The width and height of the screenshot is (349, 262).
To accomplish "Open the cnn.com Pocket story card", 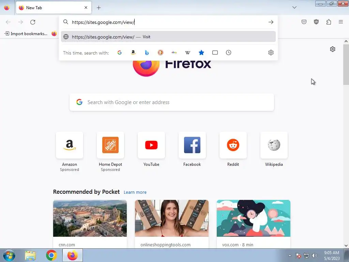I will pos(90,224).
